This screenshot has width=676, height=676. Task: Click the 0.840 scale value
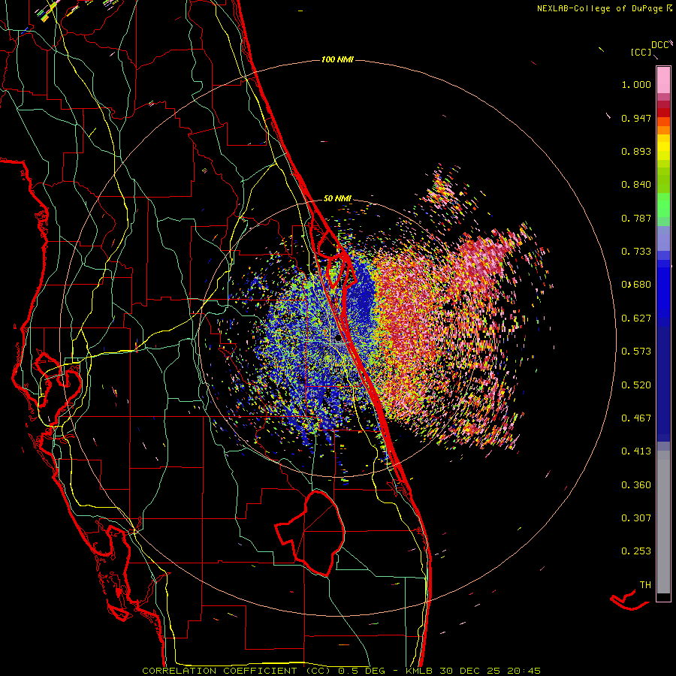(x=636, y=185)
